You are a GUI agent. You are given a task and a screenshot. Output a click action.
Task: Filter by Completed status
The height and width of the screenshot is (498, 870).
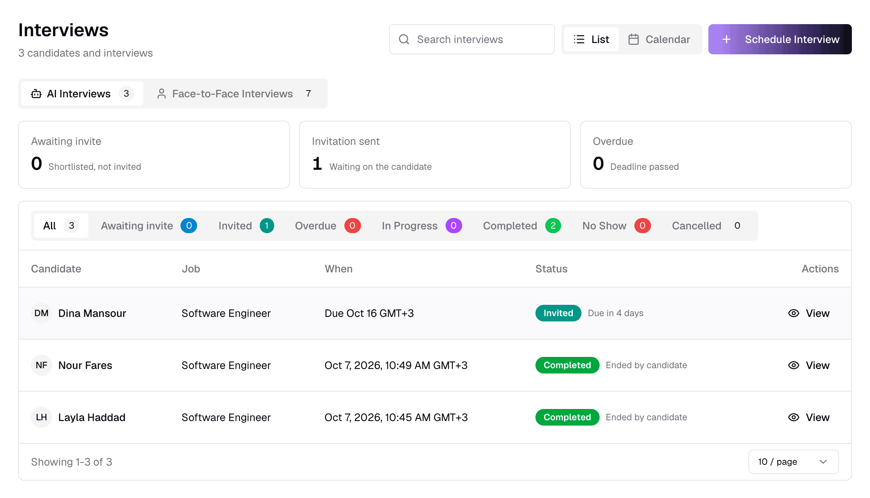click(522, 226)
